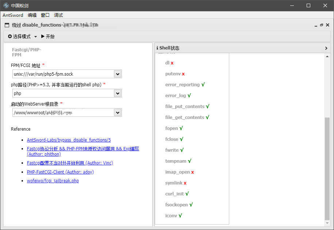Open wofeiwo/fcgi_jailbreak.php link
The image size is (334, 230).
(53, 181)
